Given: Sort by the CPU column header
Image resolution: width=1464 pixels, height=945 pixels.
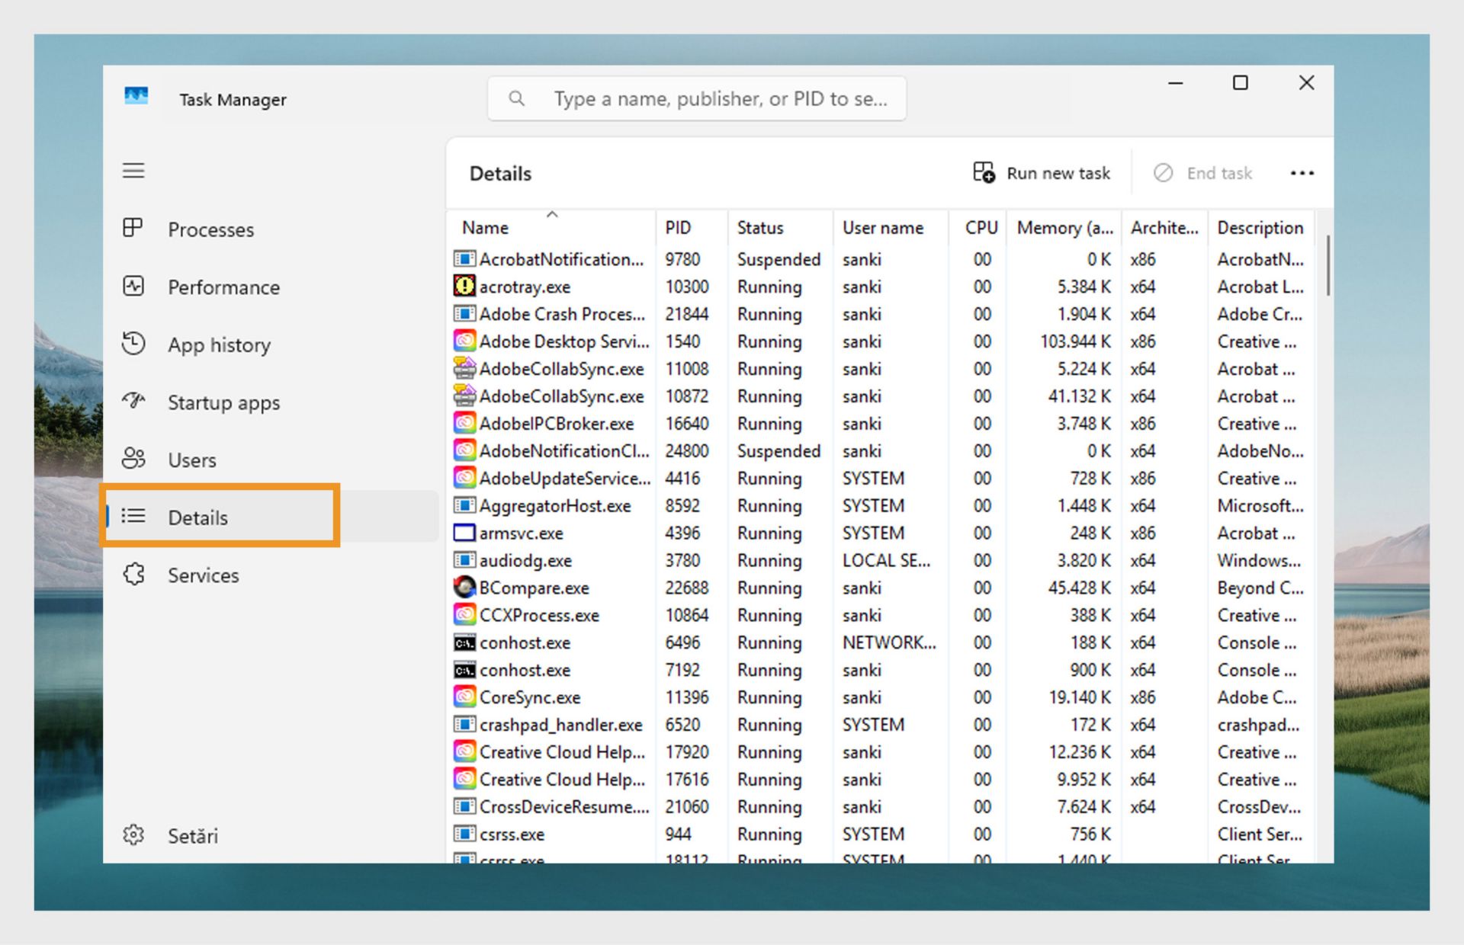Looking at the screenshot, I should tap(981, 228).
